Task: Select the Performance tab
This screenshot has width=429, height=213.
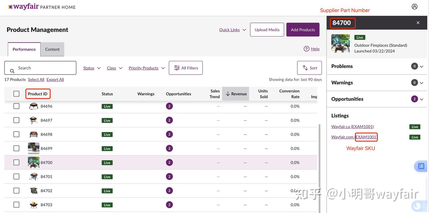Action: (24, 49)
